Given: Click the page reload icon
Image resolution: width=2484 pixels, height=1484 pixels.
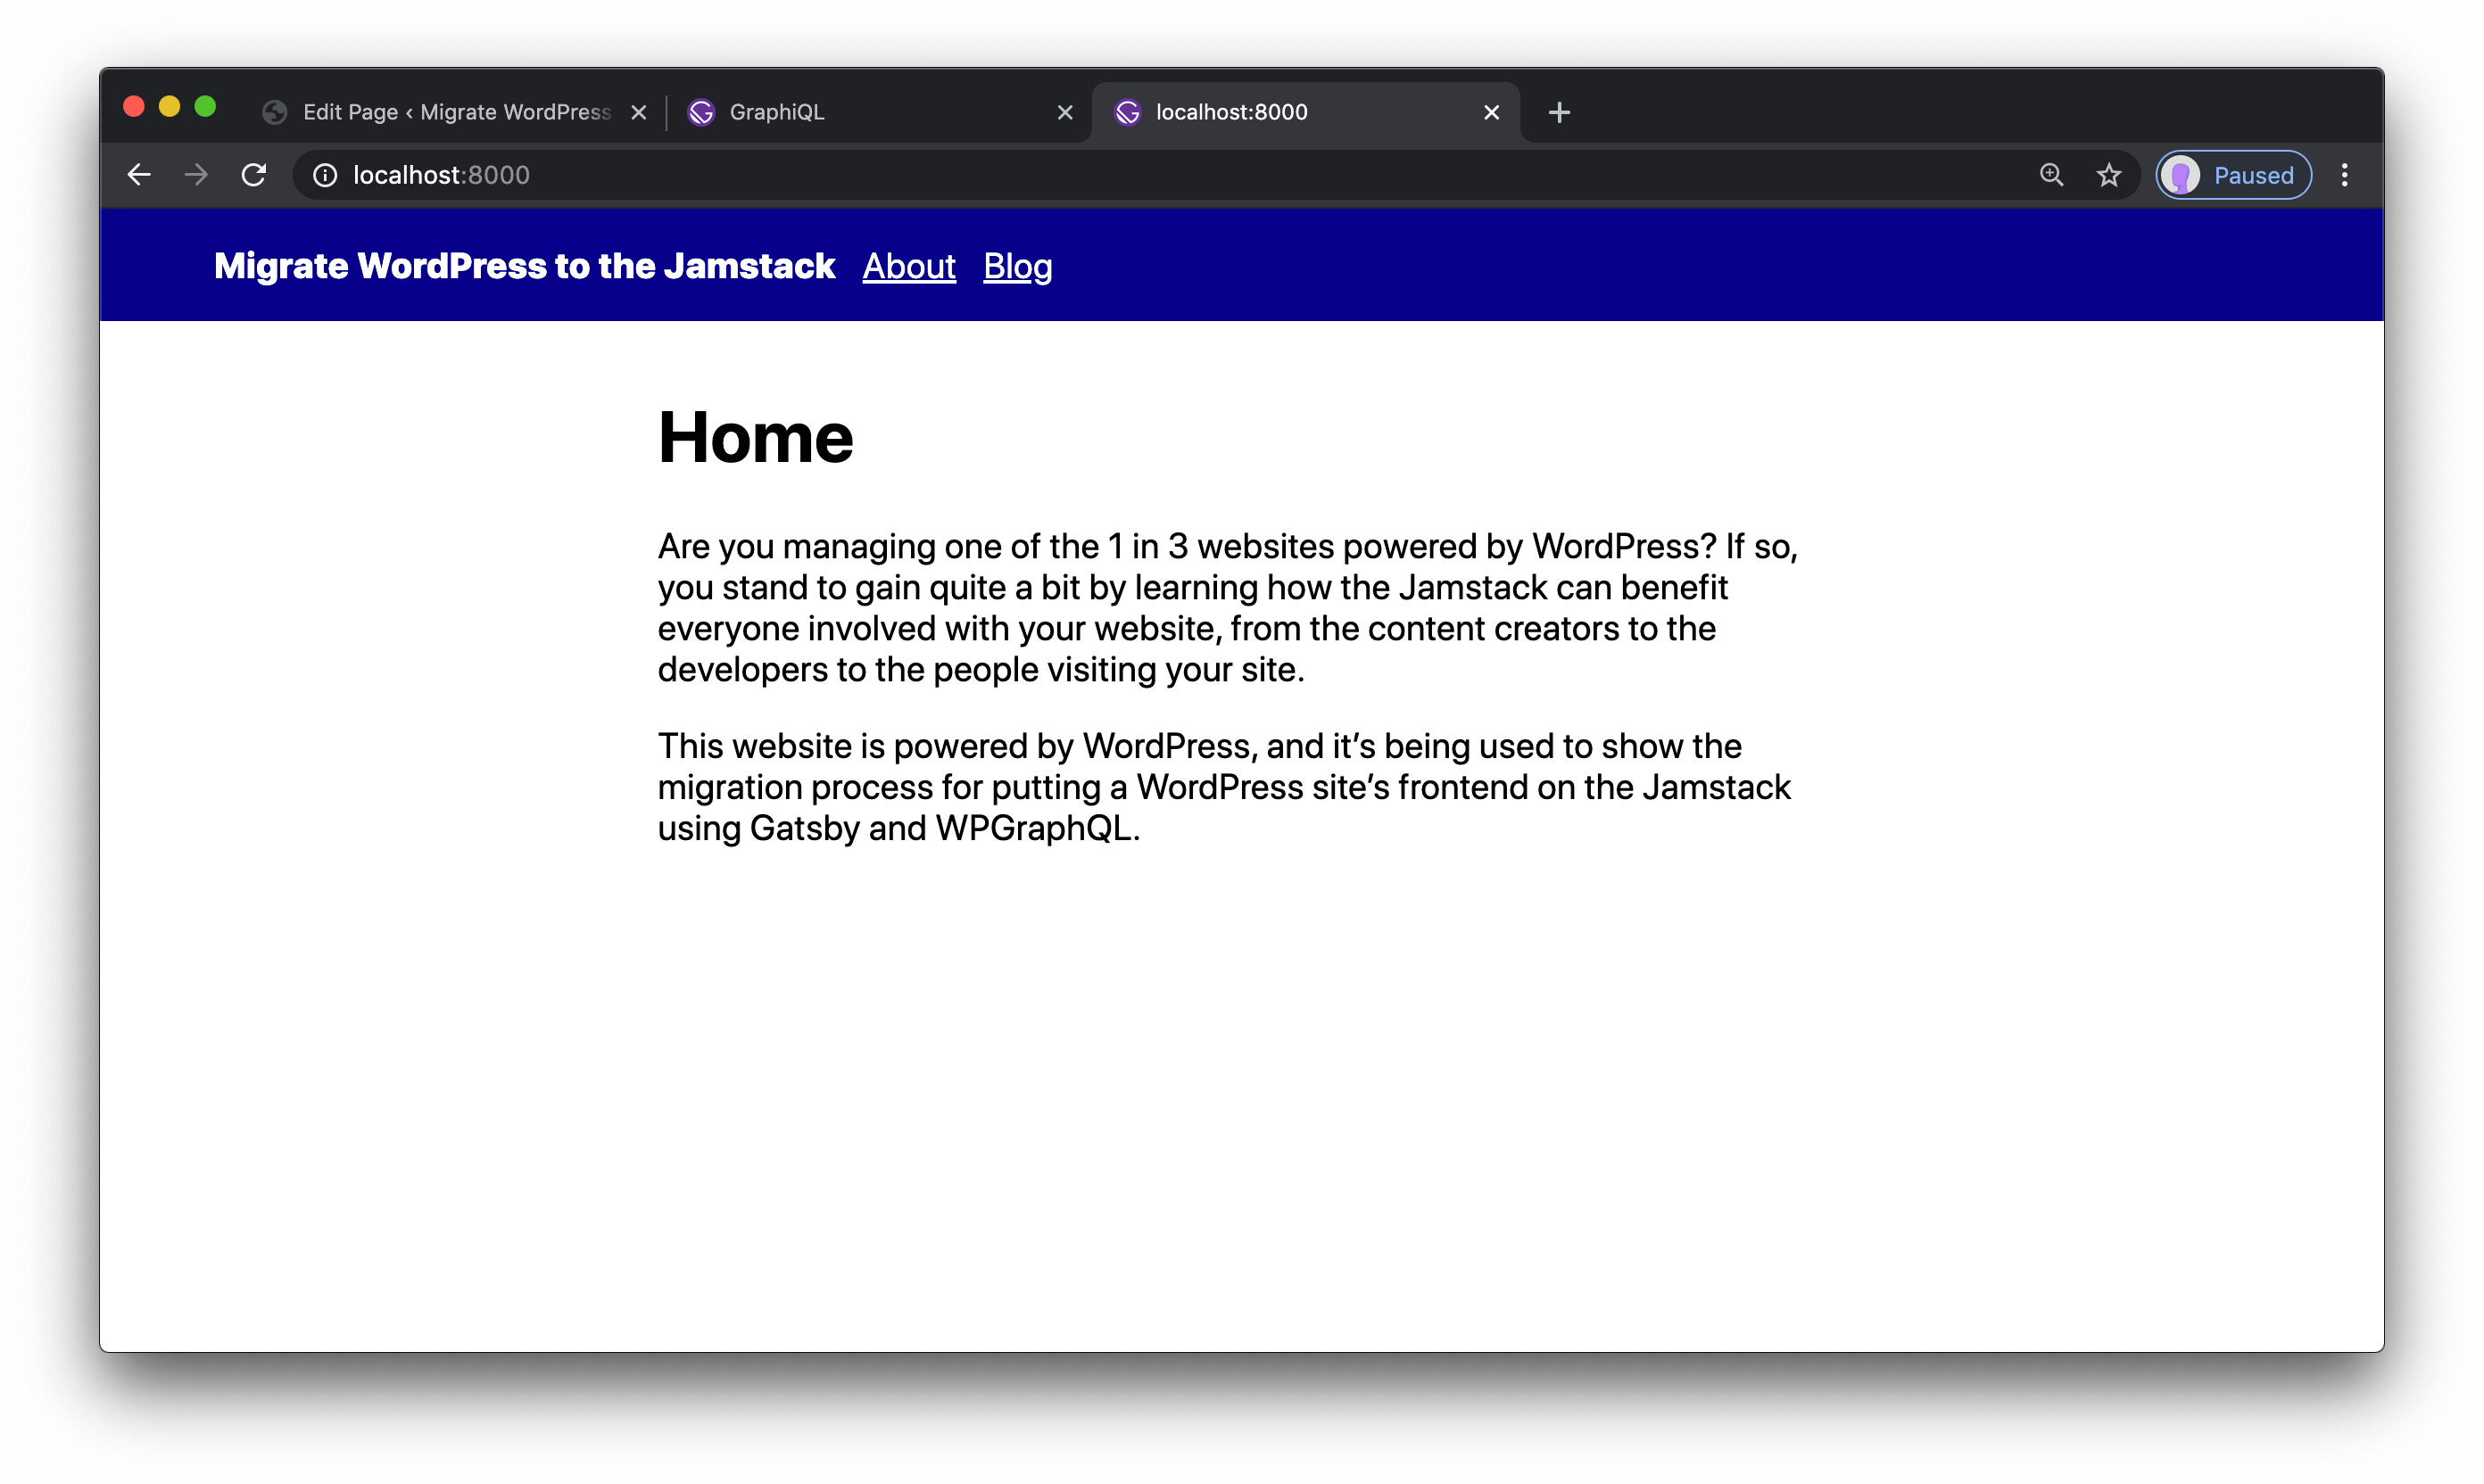Looking at the screenshot, I should [x=253, y=175].
